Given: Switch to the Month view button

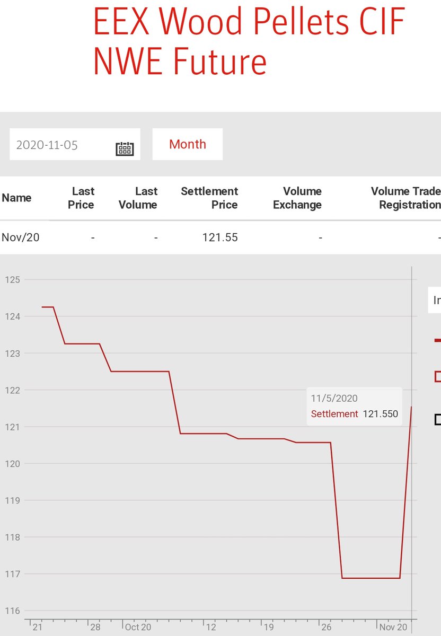Looking at the screenshot, I should point(188,144).
